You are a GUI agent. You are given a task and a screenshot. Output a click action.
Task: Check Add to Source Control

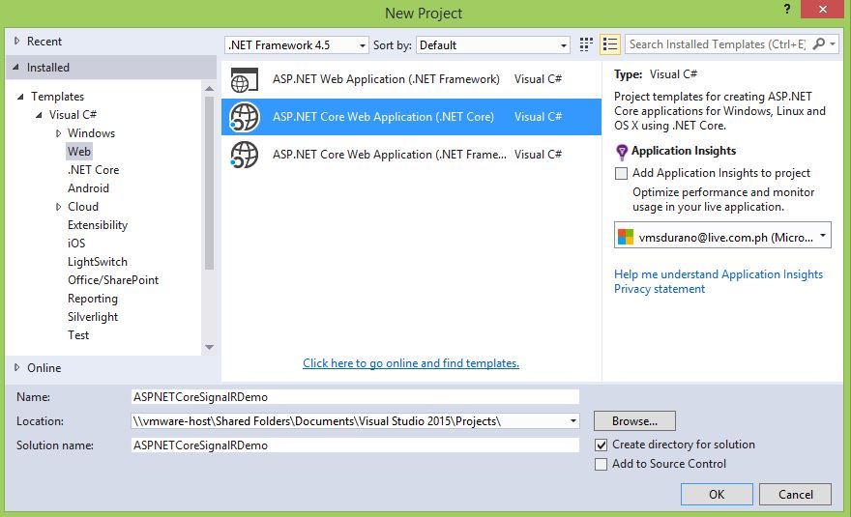[601, 465]
